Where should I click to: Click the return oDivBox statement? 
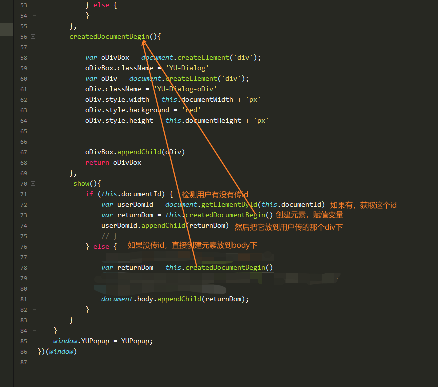pos(113,163)
